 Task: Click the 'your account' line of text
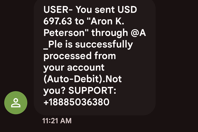coord(74,68)
